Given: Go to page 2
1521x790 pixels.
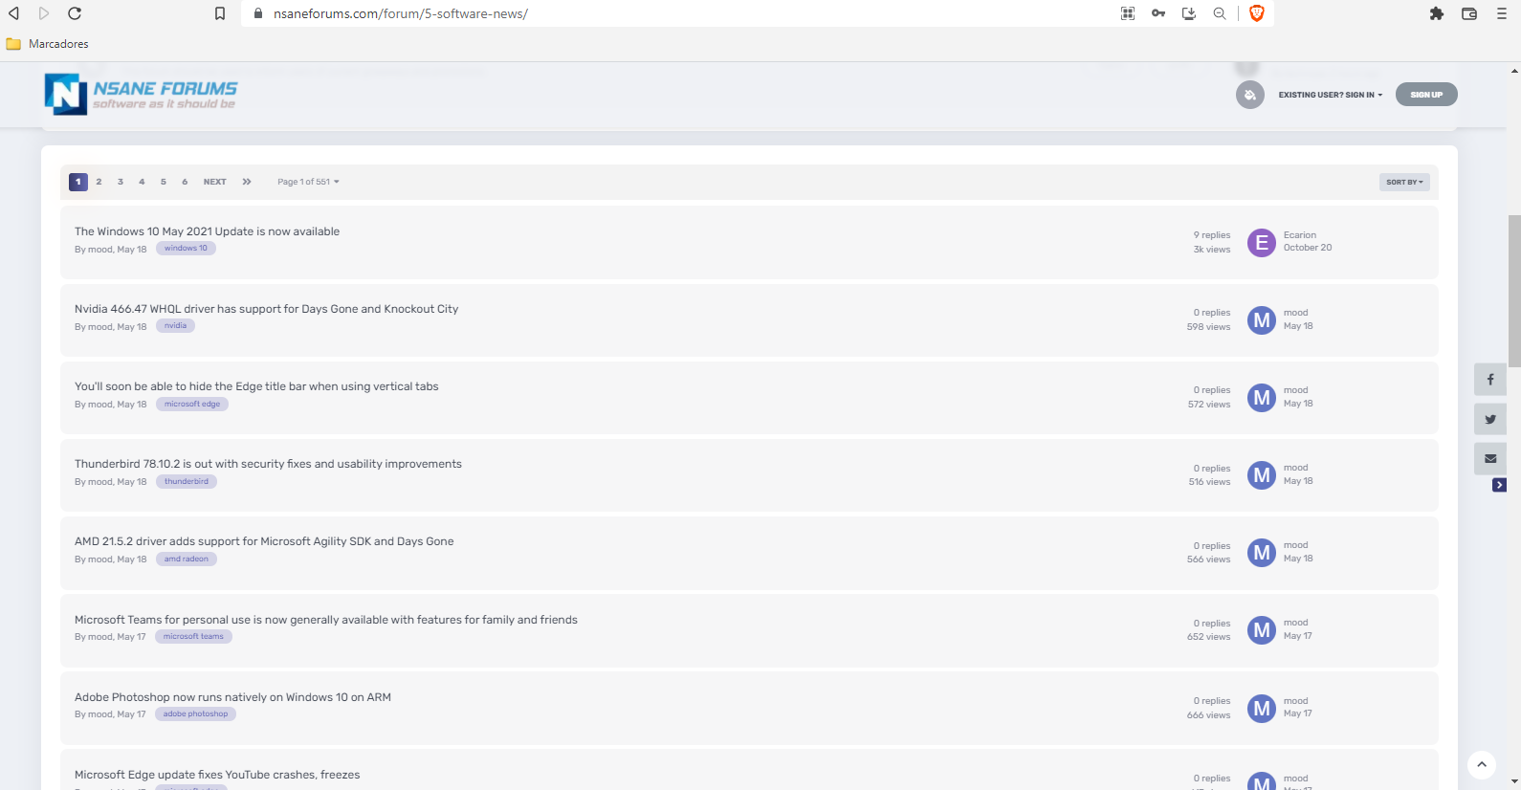Looking at the screenshot, I should pos(99,182).
